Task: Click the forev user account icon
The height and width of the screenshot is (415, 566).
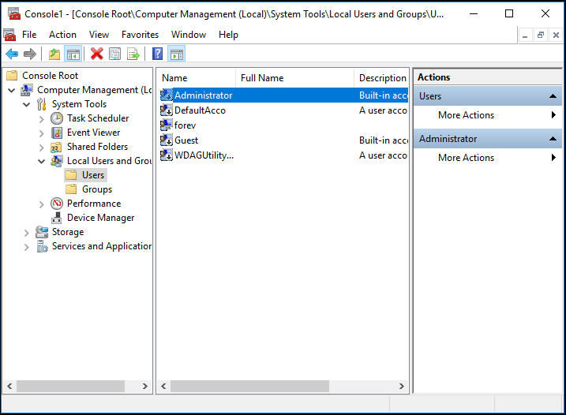Action: click(x=167, y=125)
